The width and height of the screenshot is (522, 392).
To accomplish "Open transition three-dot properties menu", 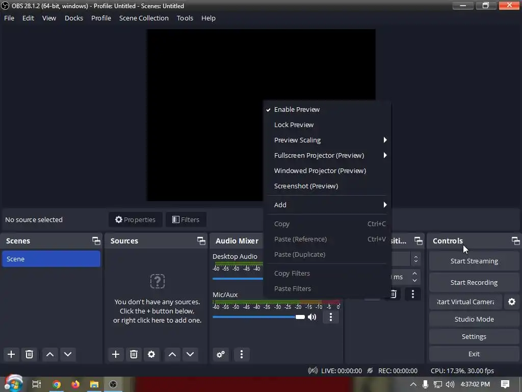I will [413, 294].
